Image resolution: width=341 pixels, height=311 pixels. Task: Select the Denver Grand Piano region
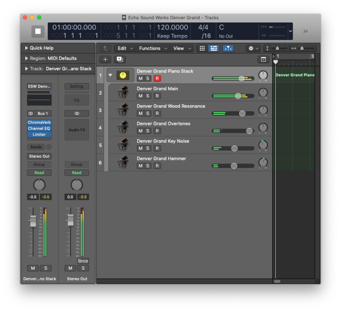[295, 75]
